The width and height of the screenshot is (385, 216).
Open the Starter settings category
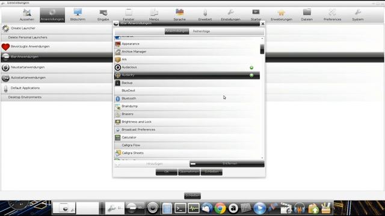(256, 15)
